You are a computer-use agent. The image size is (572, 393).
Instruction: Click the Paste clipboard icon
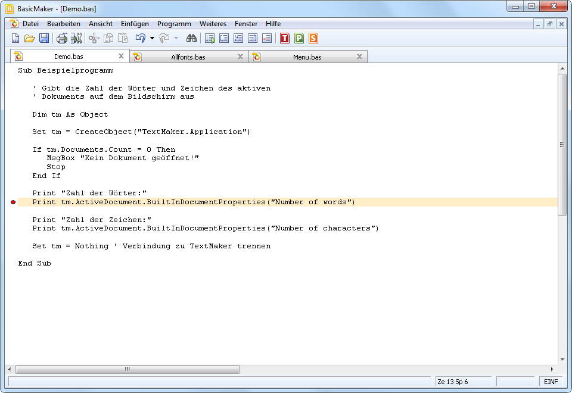pyautogui.click(x=123, y=38)
